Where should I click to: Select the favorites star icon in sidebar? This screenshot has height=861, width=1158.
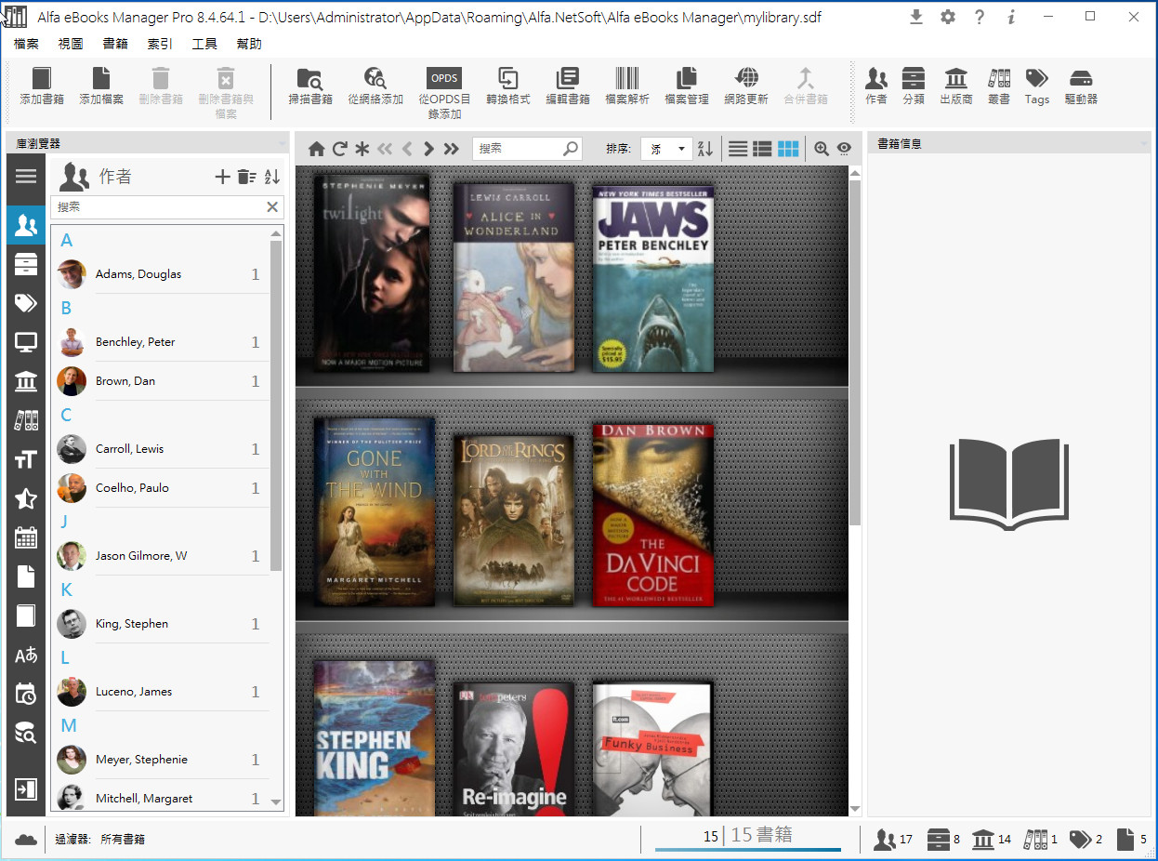[x=26, y=499]
